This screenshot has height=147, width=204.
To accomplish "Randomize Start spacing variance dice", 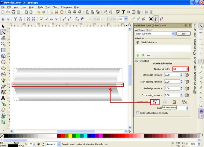I will (187, 82).
